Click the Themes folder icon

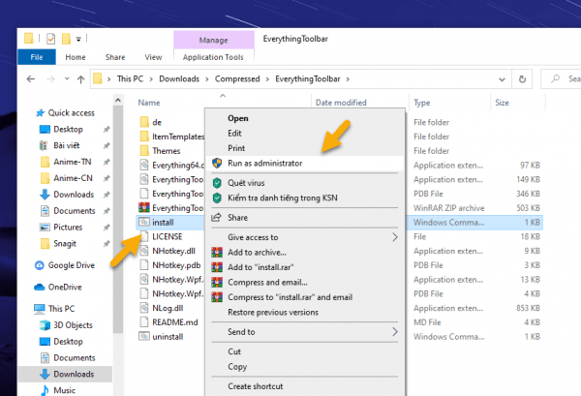pos(144,151)
